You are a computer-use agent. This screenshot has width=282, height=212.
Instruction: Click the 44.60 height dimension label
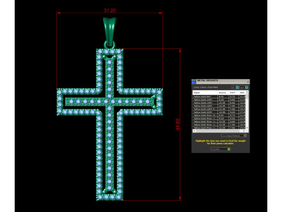pos(177,124)
